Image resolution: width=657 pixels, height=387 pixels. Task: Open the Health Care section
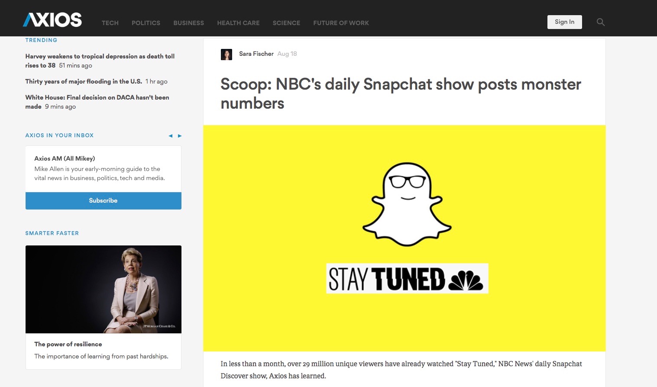pyautogui.click(x=238, y=23)
